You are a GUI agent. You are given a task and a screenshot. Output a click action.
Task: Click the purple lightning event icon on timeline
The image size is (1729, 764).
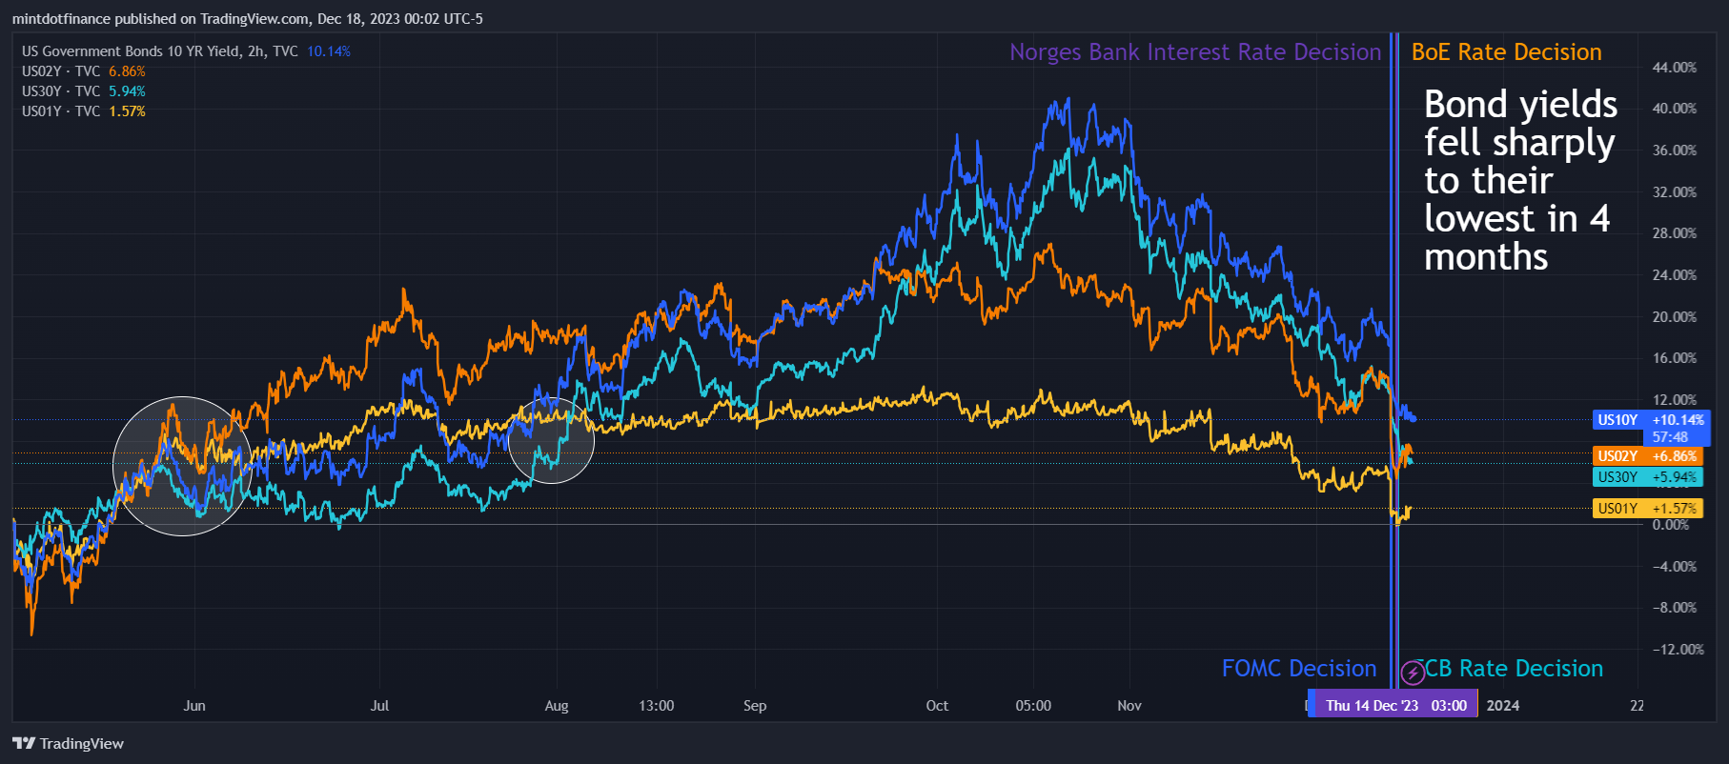(x=1413, y=674)
